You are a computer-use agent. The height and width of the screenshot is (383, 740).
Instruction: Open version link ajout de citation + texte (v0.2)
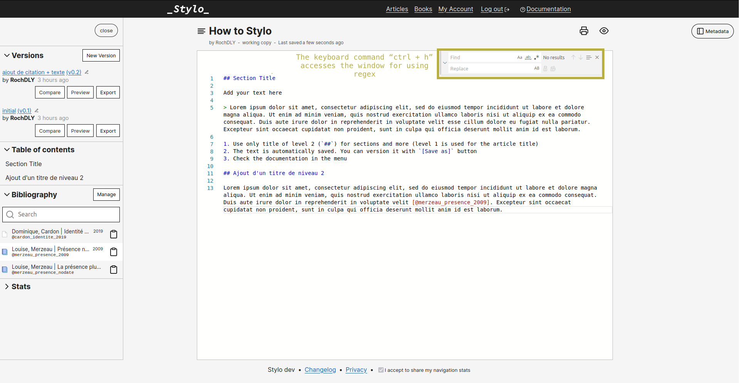tap(42, 72)
